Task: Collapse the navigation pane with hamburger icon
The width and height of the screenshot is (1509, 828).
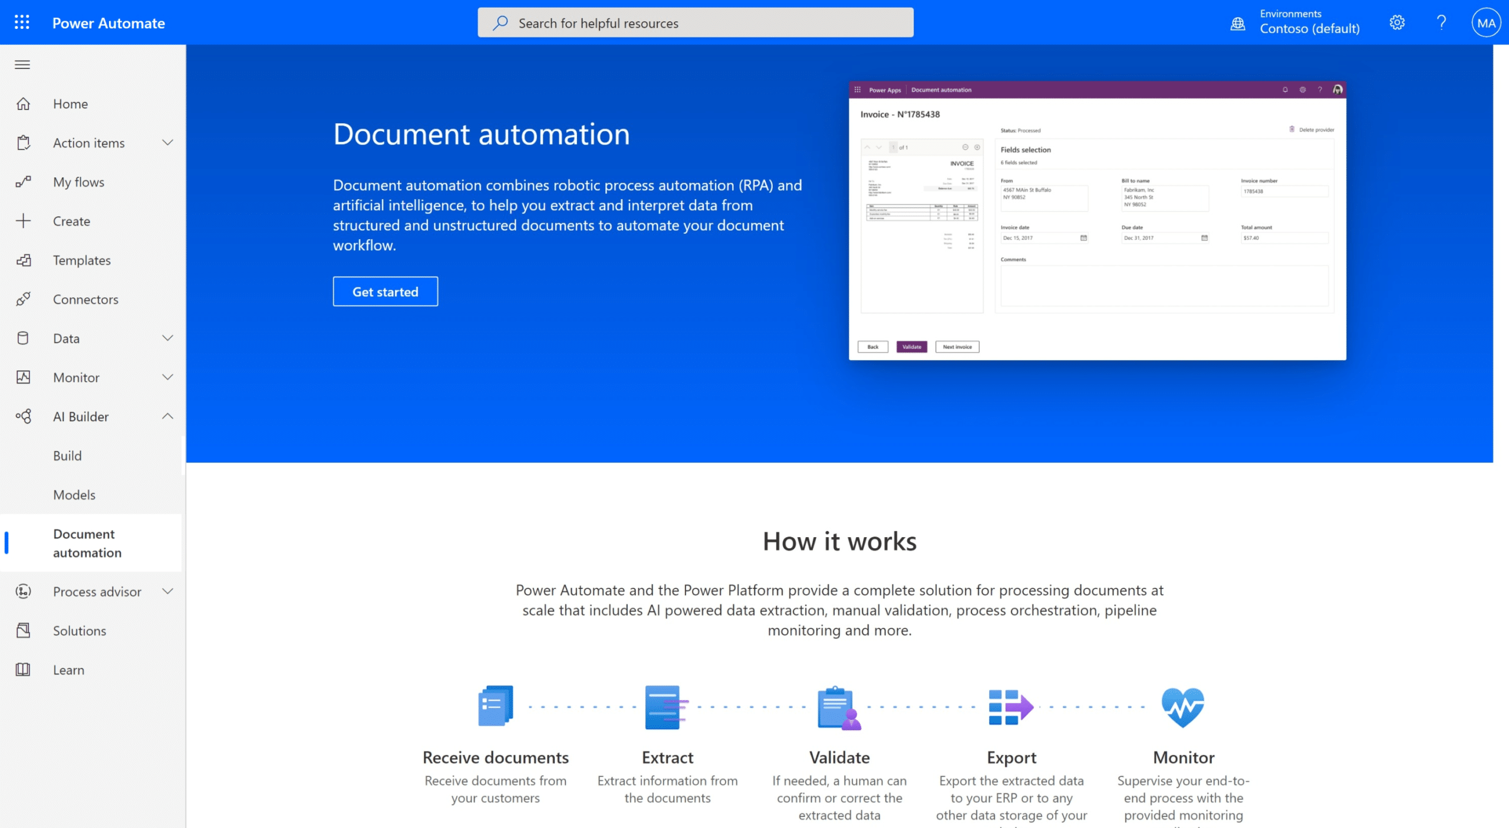Action: coord(22,65)
